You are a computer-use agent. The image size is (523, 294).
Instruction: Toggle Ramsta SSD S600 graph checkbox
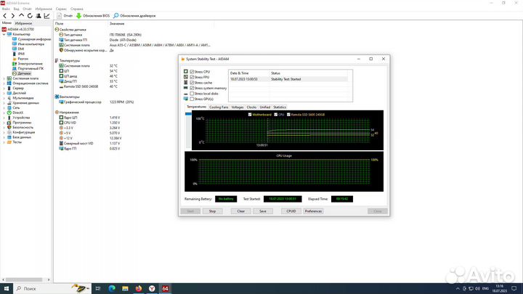[x=289, y=115]
